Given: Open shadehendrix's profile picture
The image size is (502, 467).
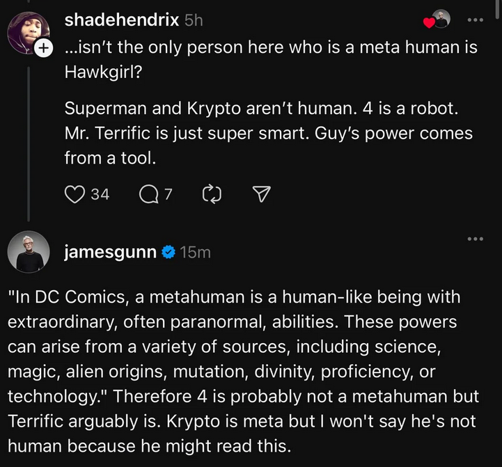Looking at the screenshot, I should pyautogui.click(x=28, y=32).
